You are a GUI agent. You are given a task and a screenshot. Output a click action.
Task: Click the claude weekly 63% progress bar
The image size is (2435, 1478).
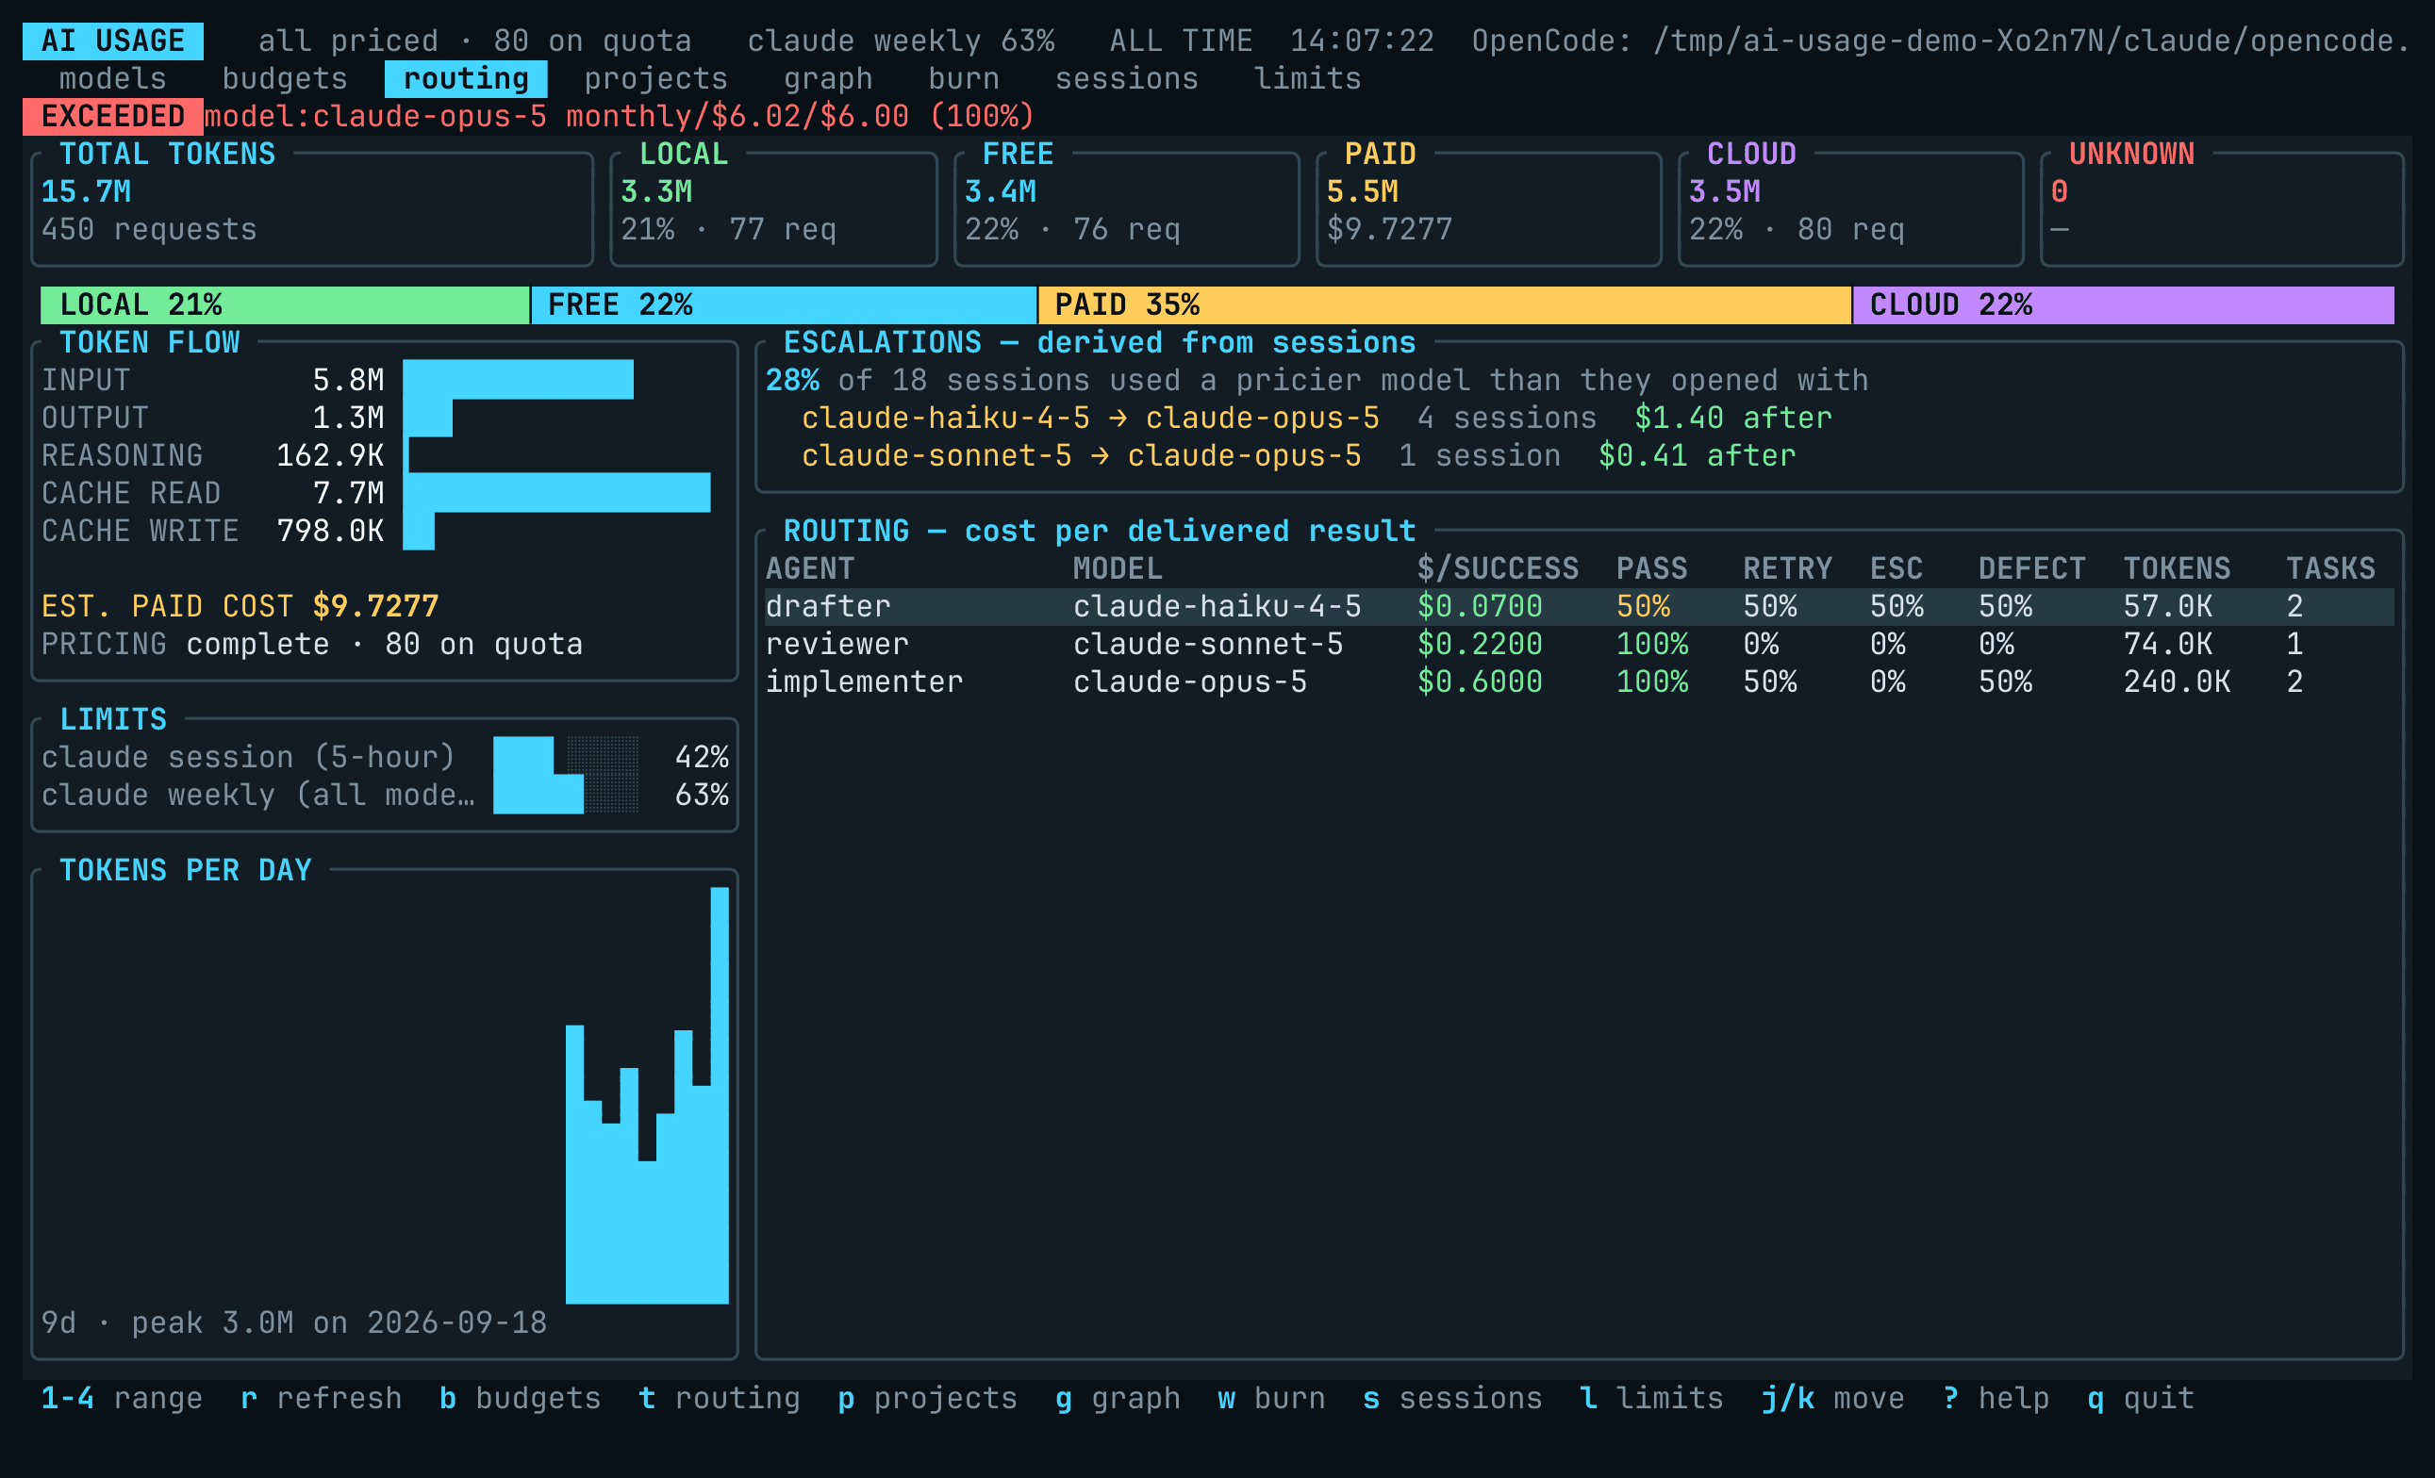(565, 795)
